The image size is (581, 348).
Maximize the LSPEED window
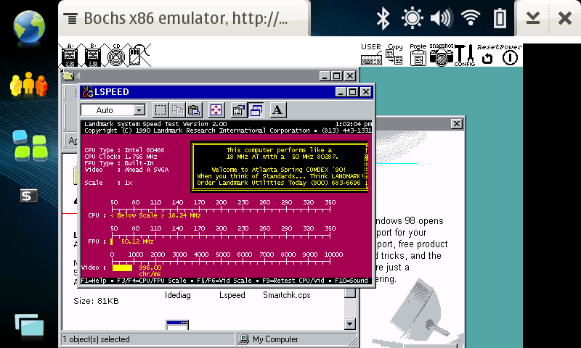(353, 92)
